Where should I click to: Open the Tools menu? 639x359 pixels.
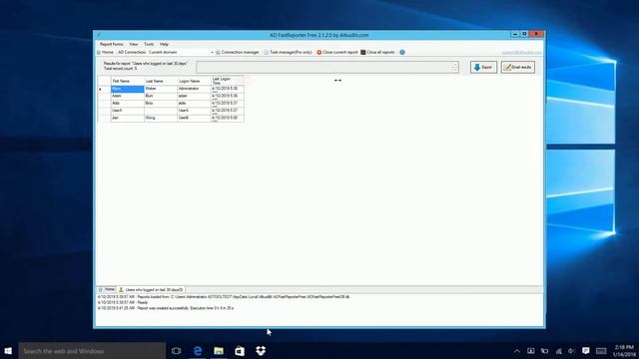(149, 44)
